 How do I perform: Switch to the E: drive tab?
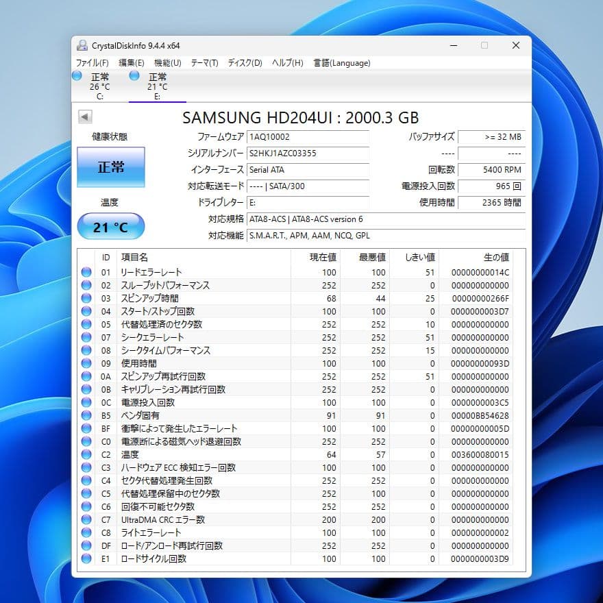tap(157, 84)
